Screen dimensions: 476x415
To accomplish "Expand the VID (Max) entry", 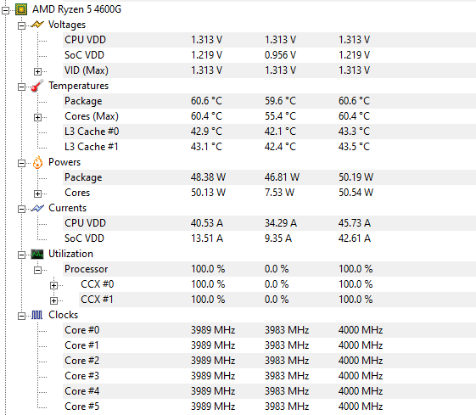I will click(37, 71).
